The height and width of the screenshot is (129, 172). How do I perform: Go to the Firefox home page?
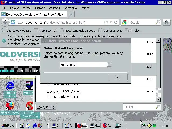click(167, 22)
